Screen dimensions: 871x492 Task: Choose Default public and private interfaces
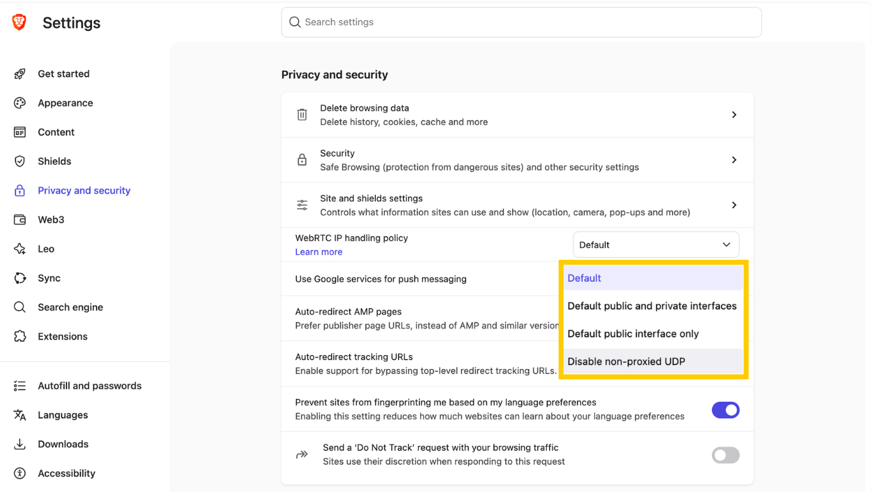[x=653, y=306]
